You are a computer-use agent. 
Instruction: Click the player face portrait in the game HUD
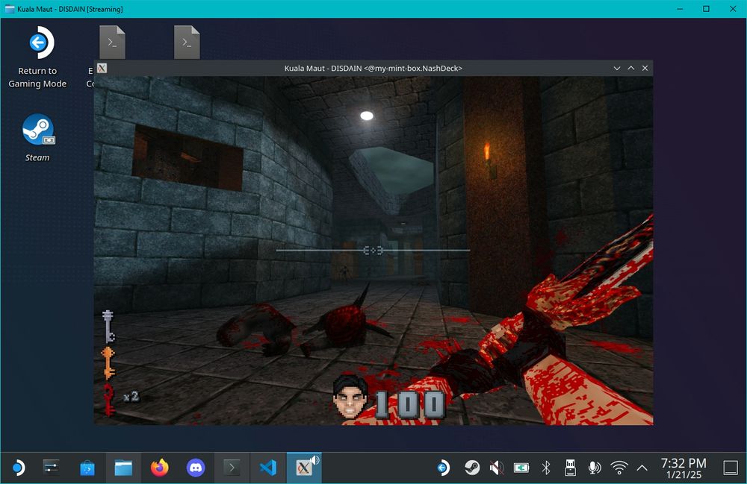[350, 396]
